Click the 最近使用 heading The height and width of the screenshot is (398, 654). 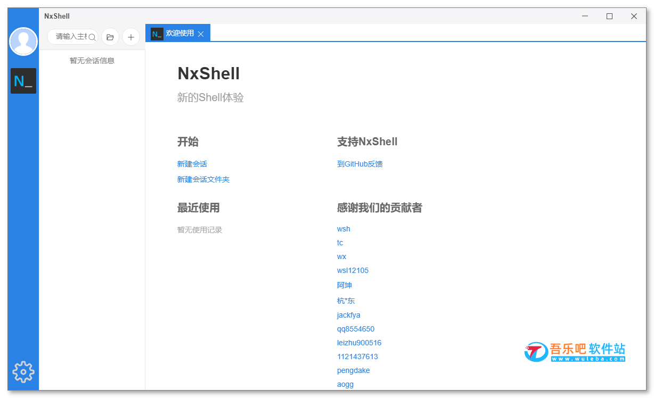[x=199, y=208]
